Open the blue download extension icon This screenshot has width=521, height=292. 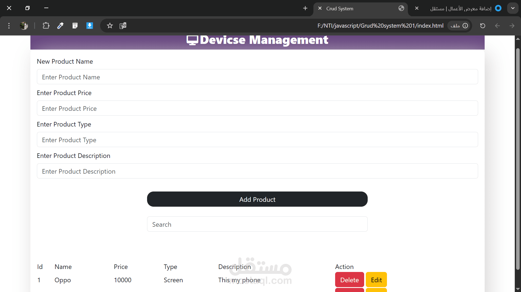(90, 26)
